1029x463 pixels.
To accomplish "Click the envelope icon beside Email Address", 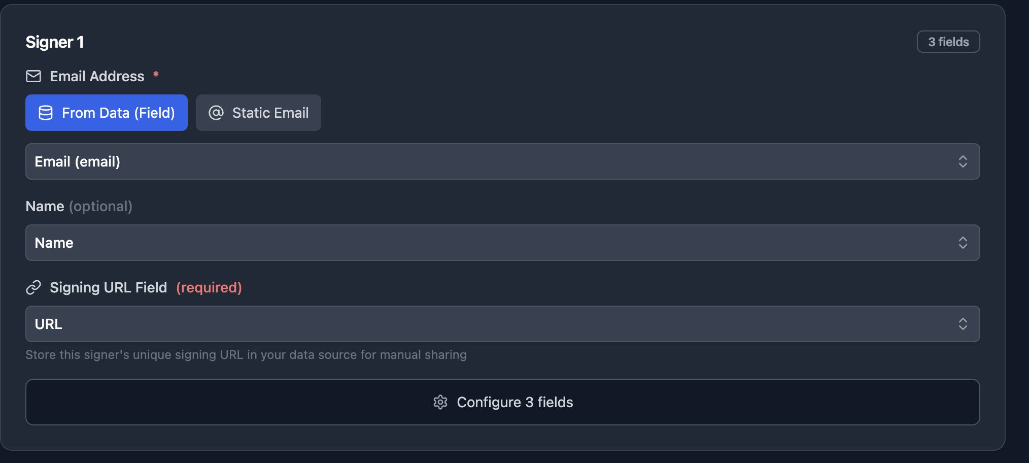I will (33, 76).
